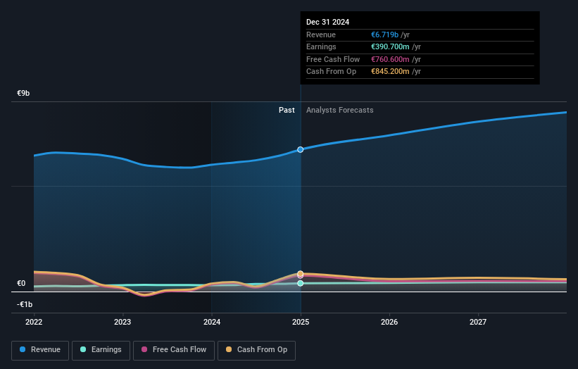Viewport: 578px width, 369px height.
Task: Toggle the Revenue legend button
Action: click(40, 350)
